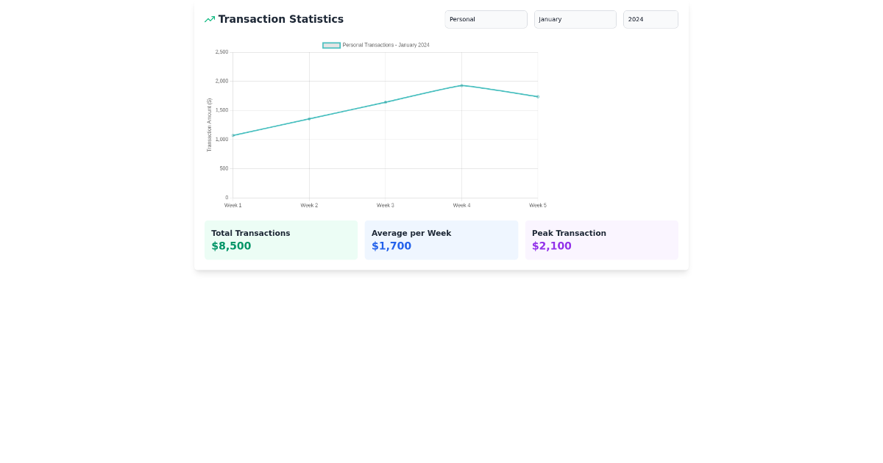Open the Total Transactions $8,500 card

pyautogui.click(x=281, y=240)
